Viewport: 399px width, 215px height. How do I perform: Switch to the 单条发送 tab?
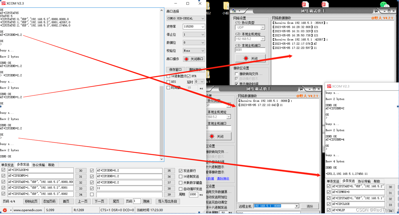pyautogui.click(x=7, y=165)
